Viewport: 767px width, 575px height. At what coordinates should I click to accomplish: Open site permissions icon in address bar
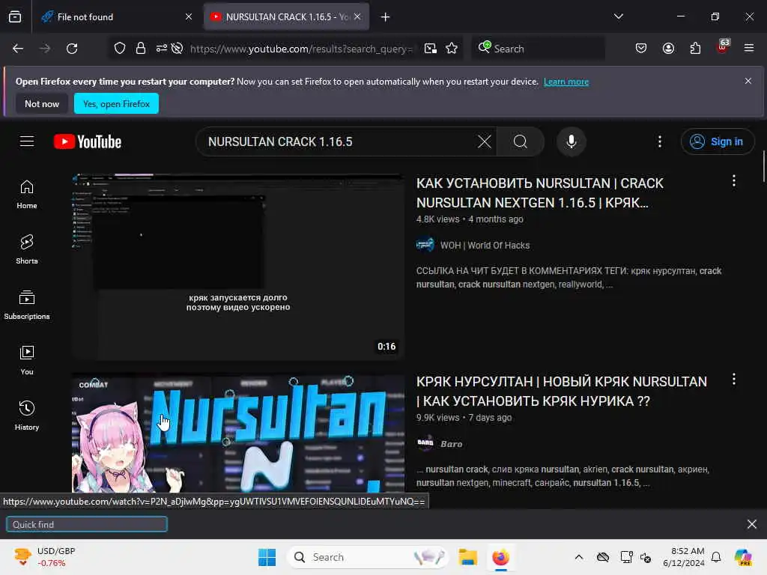pos(162,49)
